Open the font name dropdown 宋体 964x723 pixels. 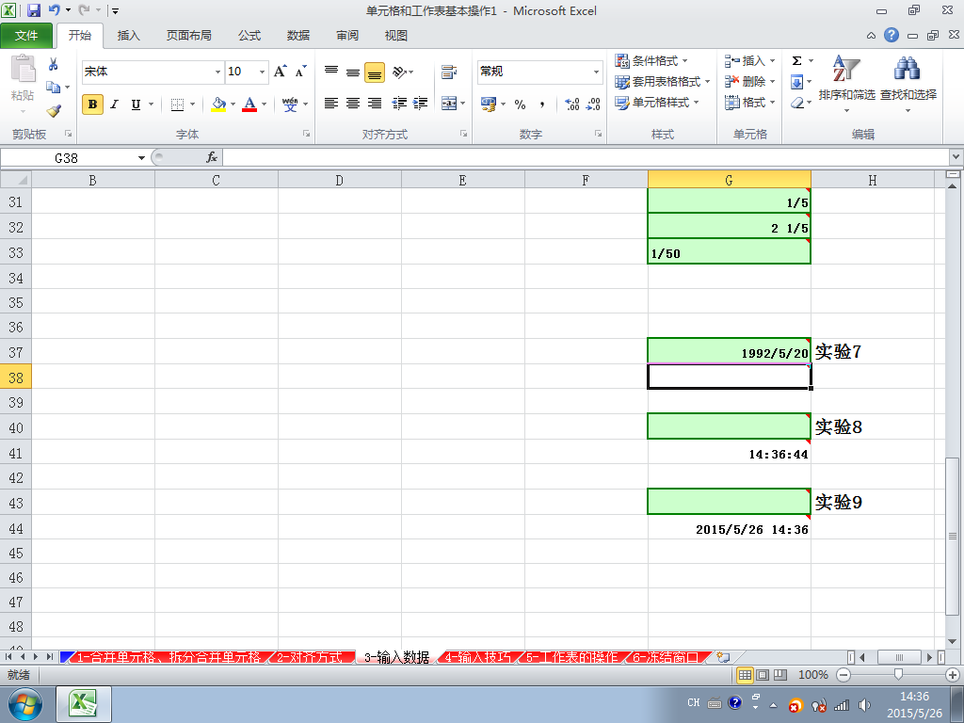tap(217, 72)
